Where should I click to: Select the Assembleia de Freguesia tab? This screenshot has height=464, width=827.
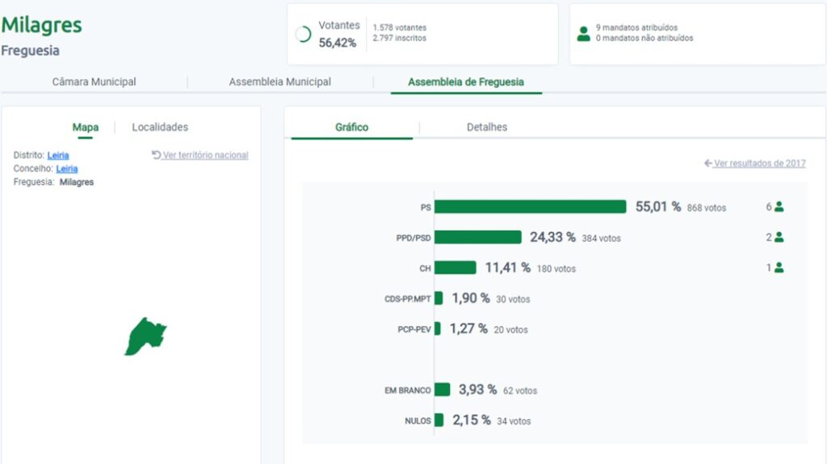point(466,82)
